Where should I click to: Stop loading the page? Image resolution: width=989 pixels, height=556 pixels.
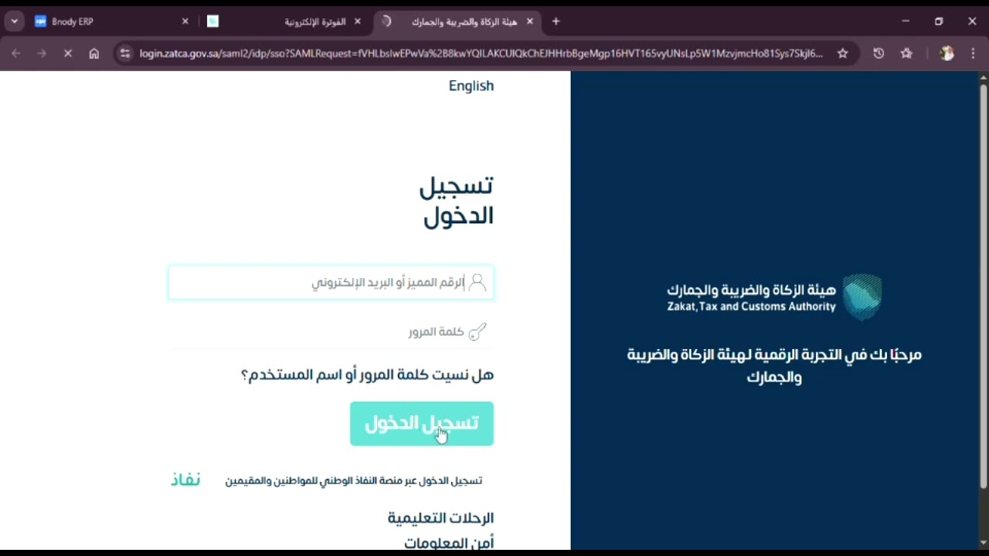tap(68, 53)
